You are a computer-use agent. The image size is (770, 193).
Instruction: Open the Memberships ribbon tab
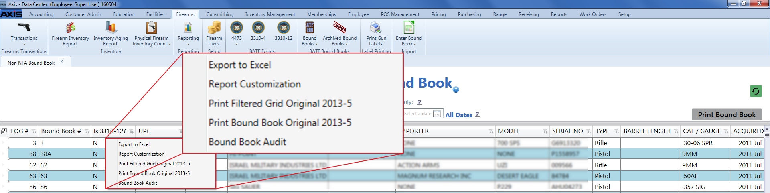(x=322, y=14)
